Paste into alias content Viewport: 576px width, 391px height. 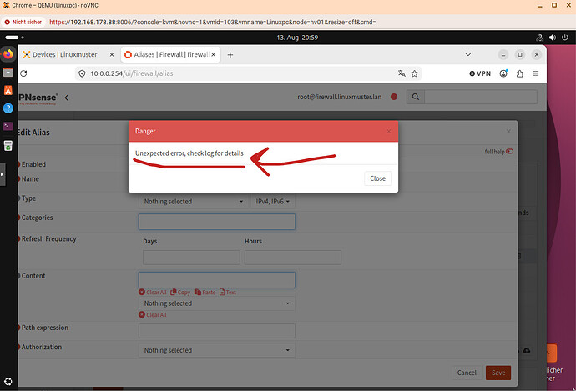pyautogui.click(x=205, y=293)
